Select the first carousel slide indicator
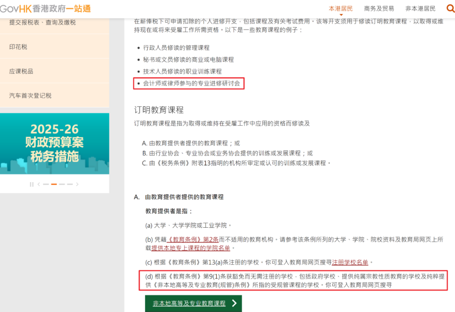This screenshot has height=312, width=455. (46, 184)
